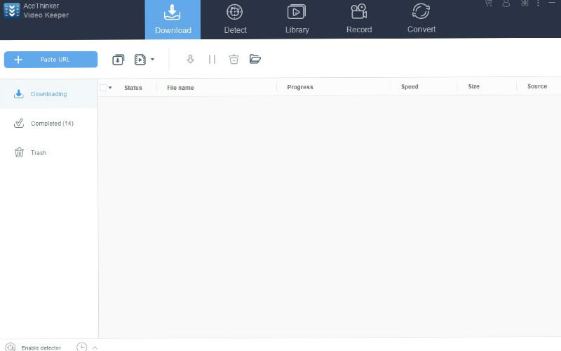Switch to the Detect tab
561x351 pixels.
click(x=235, y=20)
